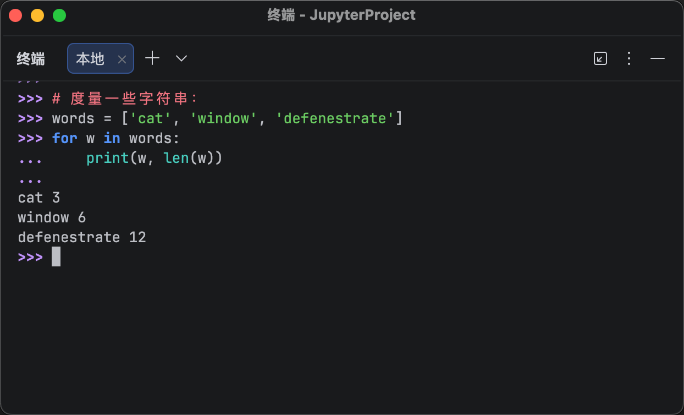Click the "cat 3" output line

39,198
